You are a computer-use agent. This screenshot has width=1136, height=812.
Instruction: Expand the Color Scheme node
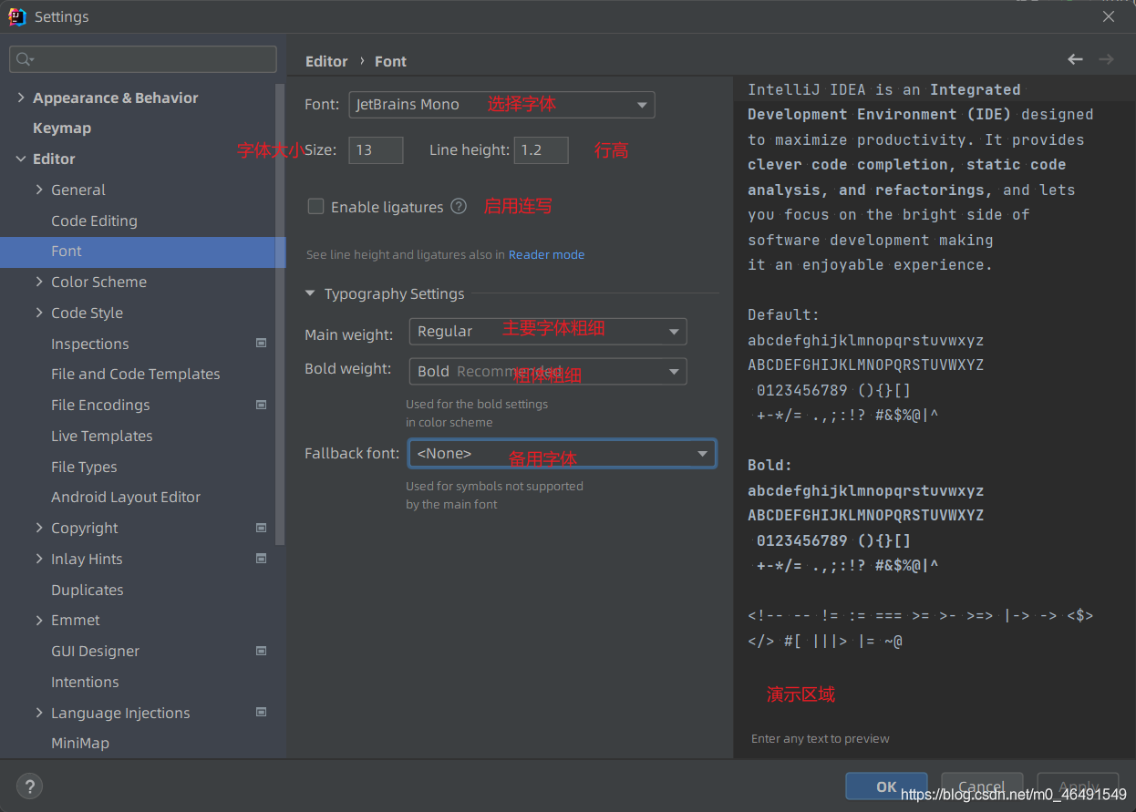39,282
